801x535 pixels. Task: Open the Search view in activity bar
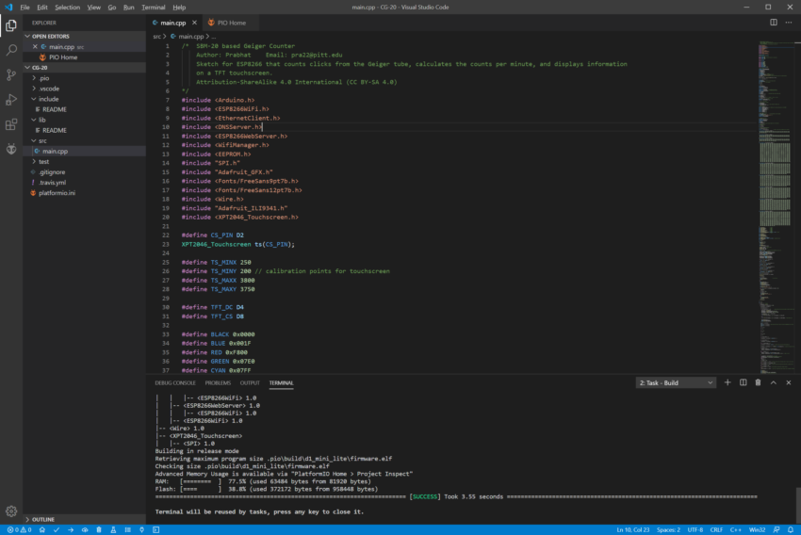point(11,50)
